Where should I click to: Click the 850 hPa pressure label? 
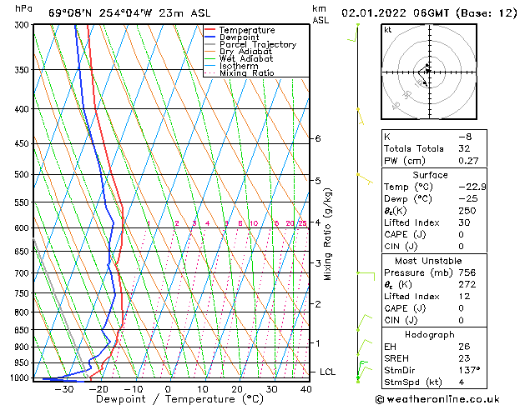tap(23, 330)
